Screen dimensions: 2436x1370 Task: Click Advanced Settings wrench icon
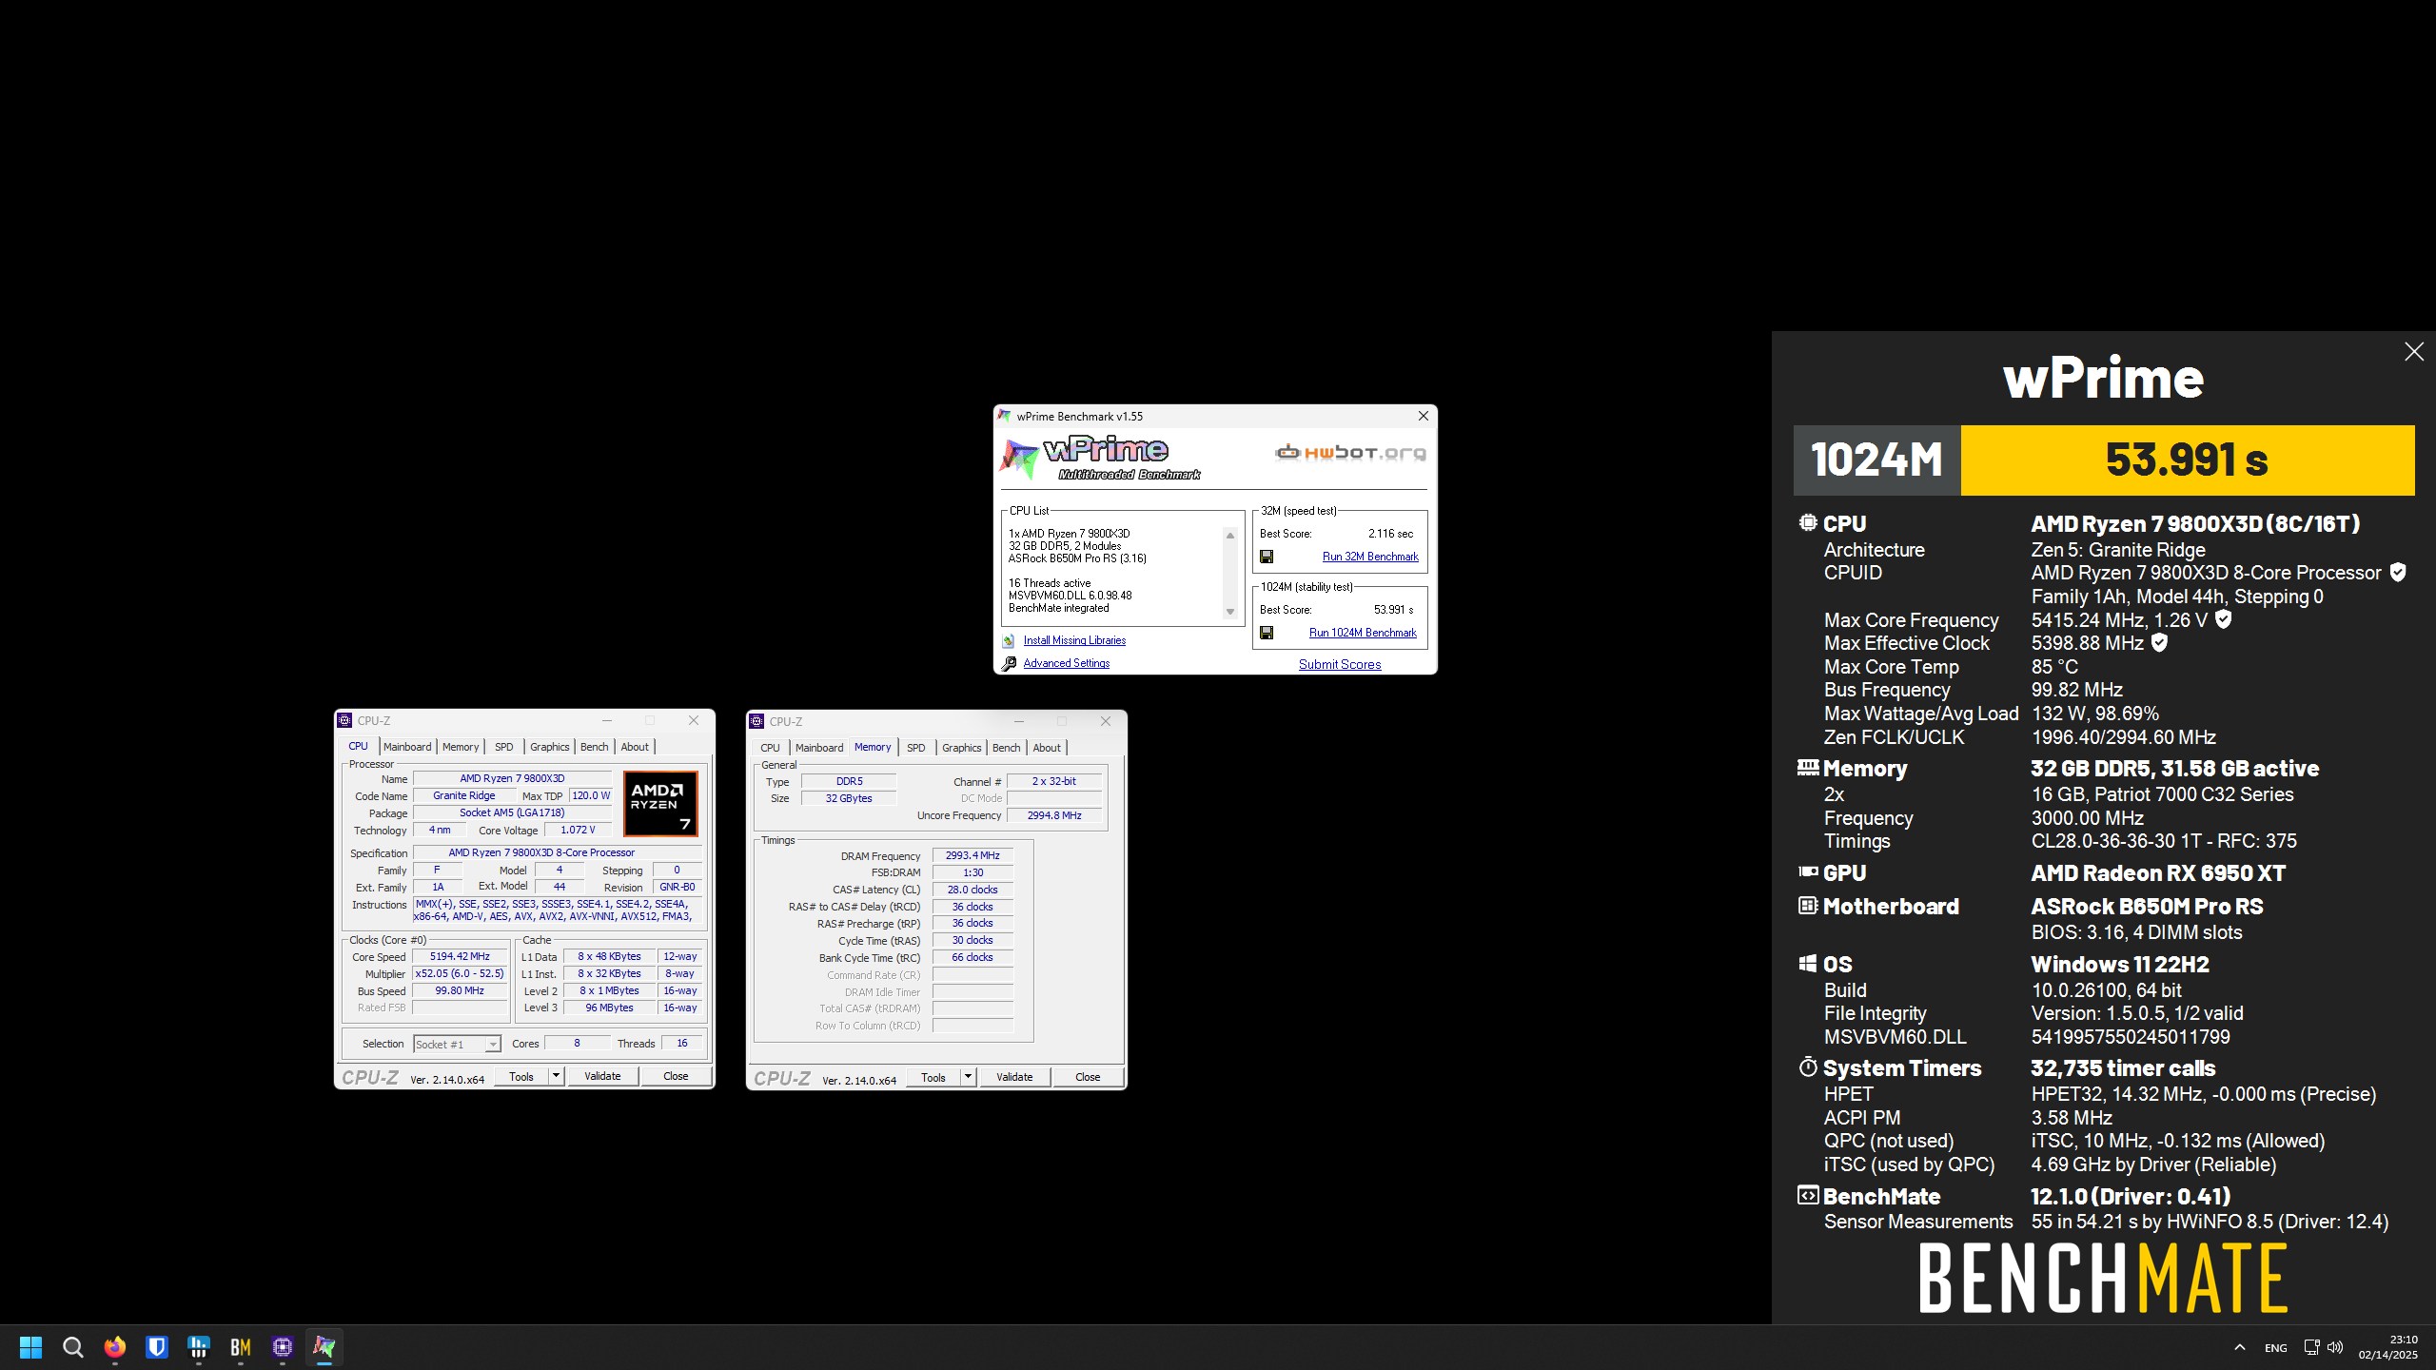(x=1009, y=663)
